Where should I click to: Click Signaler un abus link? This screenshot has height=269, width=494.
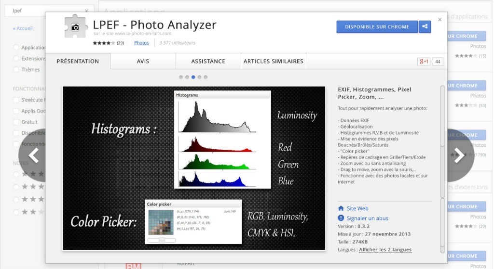coord(367,218)
